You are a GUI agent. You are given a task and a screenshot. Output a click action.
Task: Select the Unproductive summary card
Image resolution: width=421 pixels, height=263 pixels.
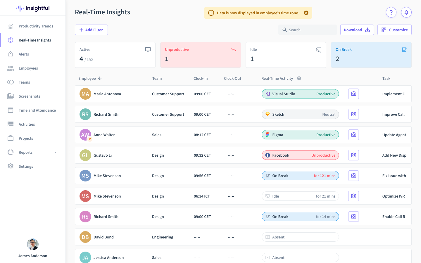tap(201, 55)
